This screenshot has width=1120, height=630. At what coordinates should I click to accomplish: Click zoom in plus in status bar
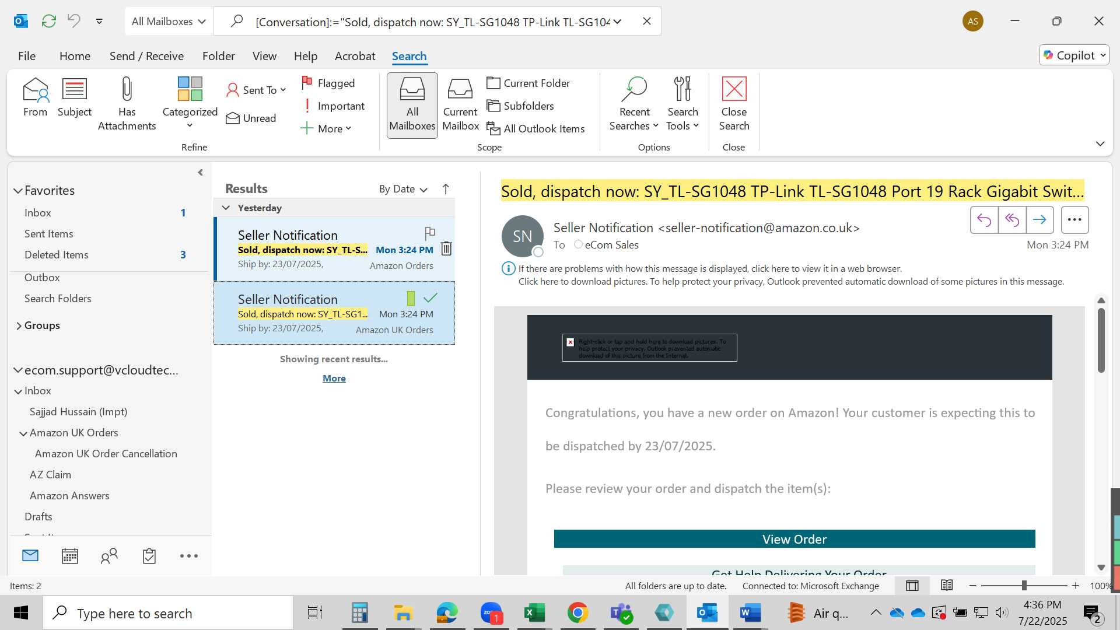pyautogui.click(x=1076, y=585)
